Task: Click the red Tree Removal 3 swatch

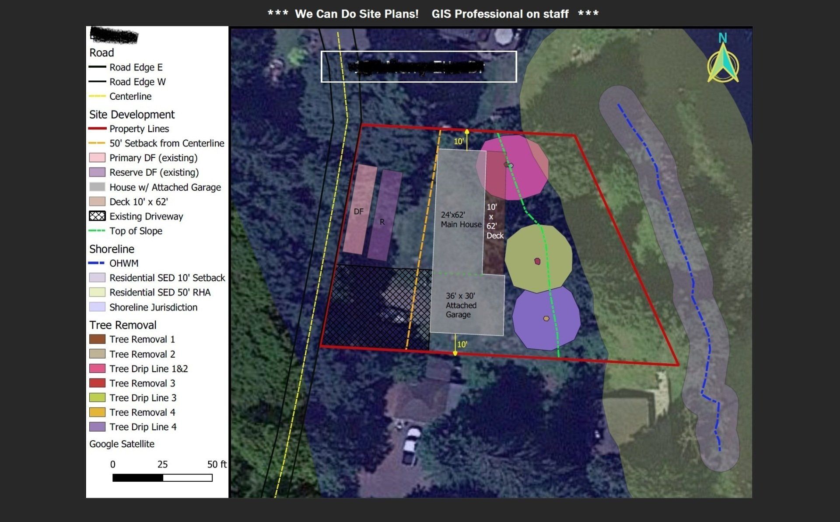Action: click(x=97, y=383)
